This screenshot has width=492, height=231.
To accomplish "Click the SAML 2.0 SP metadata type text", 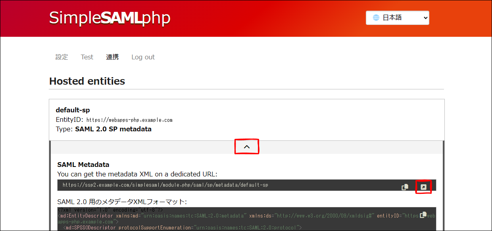I will click(113, 129).
